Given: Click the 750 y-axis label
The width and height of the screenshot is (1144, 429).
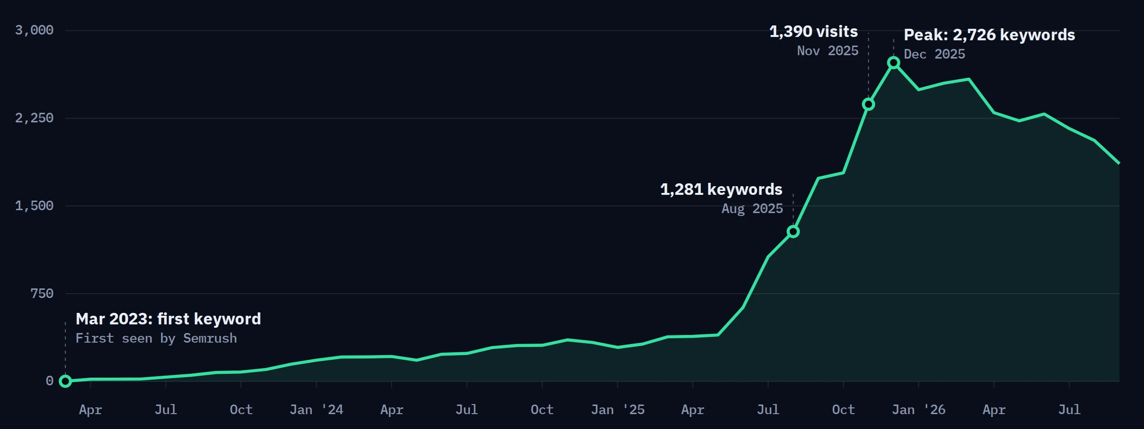Looking at the screenshot, I should [42, 294].
